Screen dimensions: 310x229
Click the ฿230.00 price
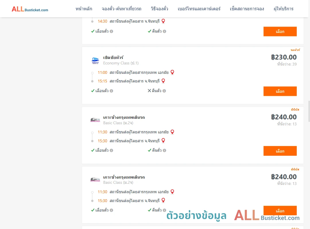click(x=284, y=57)
